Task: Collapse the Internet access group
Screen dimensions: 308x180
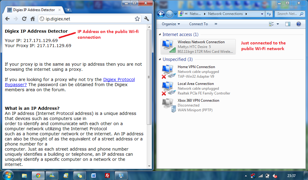Action: (160, 34)
